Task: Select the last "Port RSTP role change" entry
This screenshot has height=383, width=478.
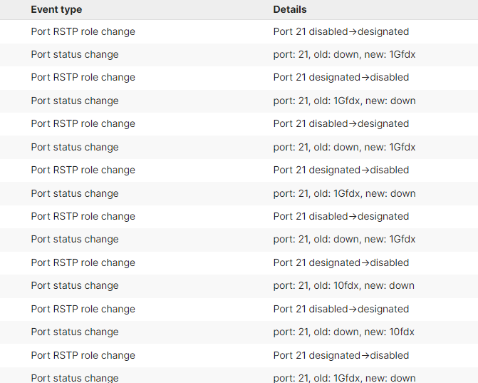Action: (x=83, y=355)
